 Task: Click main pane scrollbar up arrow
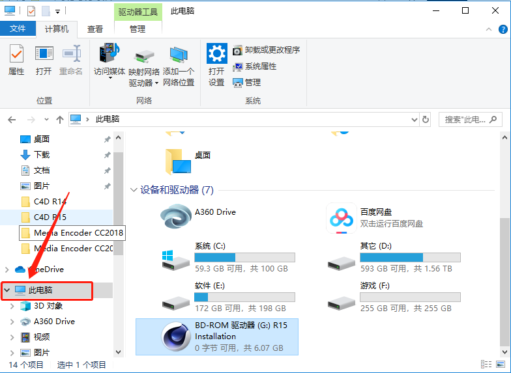click(x=504, y=138)
